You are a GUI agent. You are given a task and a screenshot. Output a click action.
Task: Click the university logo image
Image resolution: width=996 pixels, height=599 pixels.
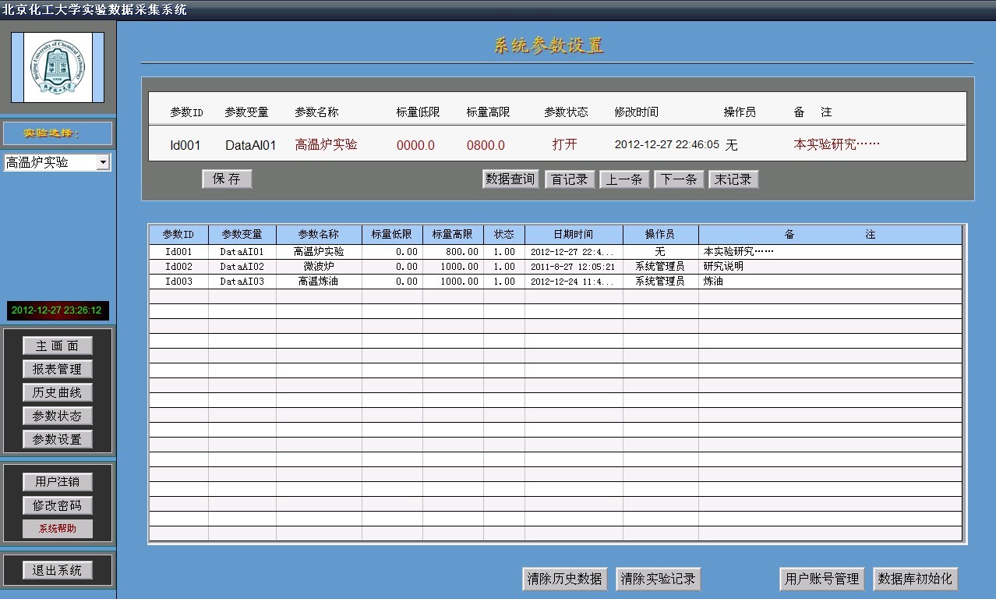tap(58, 67)
